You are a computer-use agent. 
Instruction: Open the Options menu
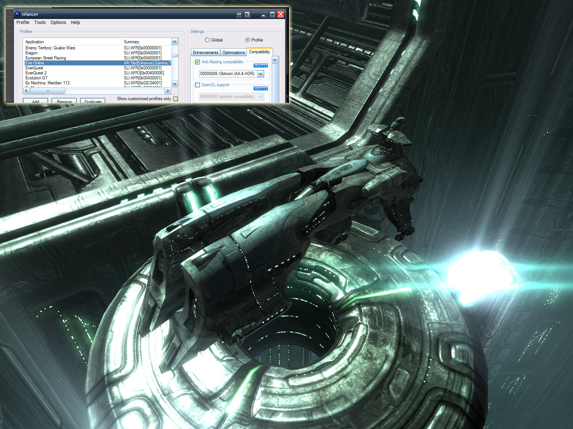pos(58,22)
